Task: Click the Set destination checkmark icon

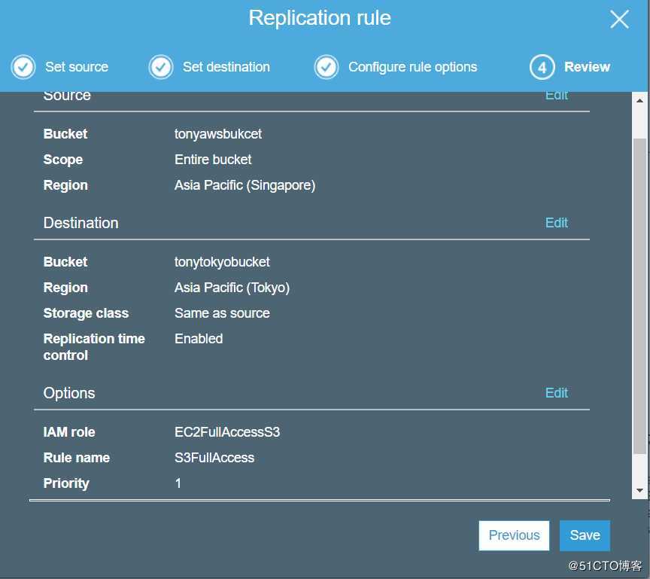Action: (161, 67)
